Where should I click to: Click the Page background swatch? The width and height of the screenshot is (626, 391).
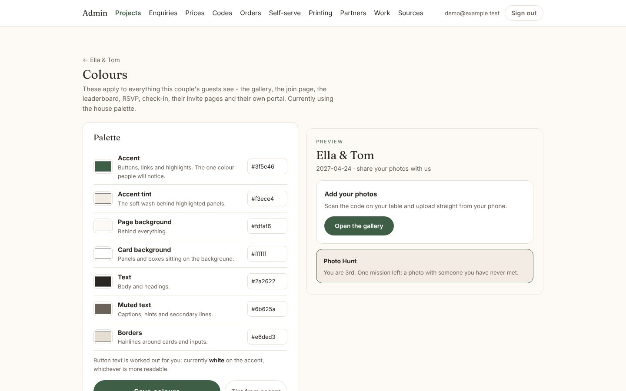[103, 226]
